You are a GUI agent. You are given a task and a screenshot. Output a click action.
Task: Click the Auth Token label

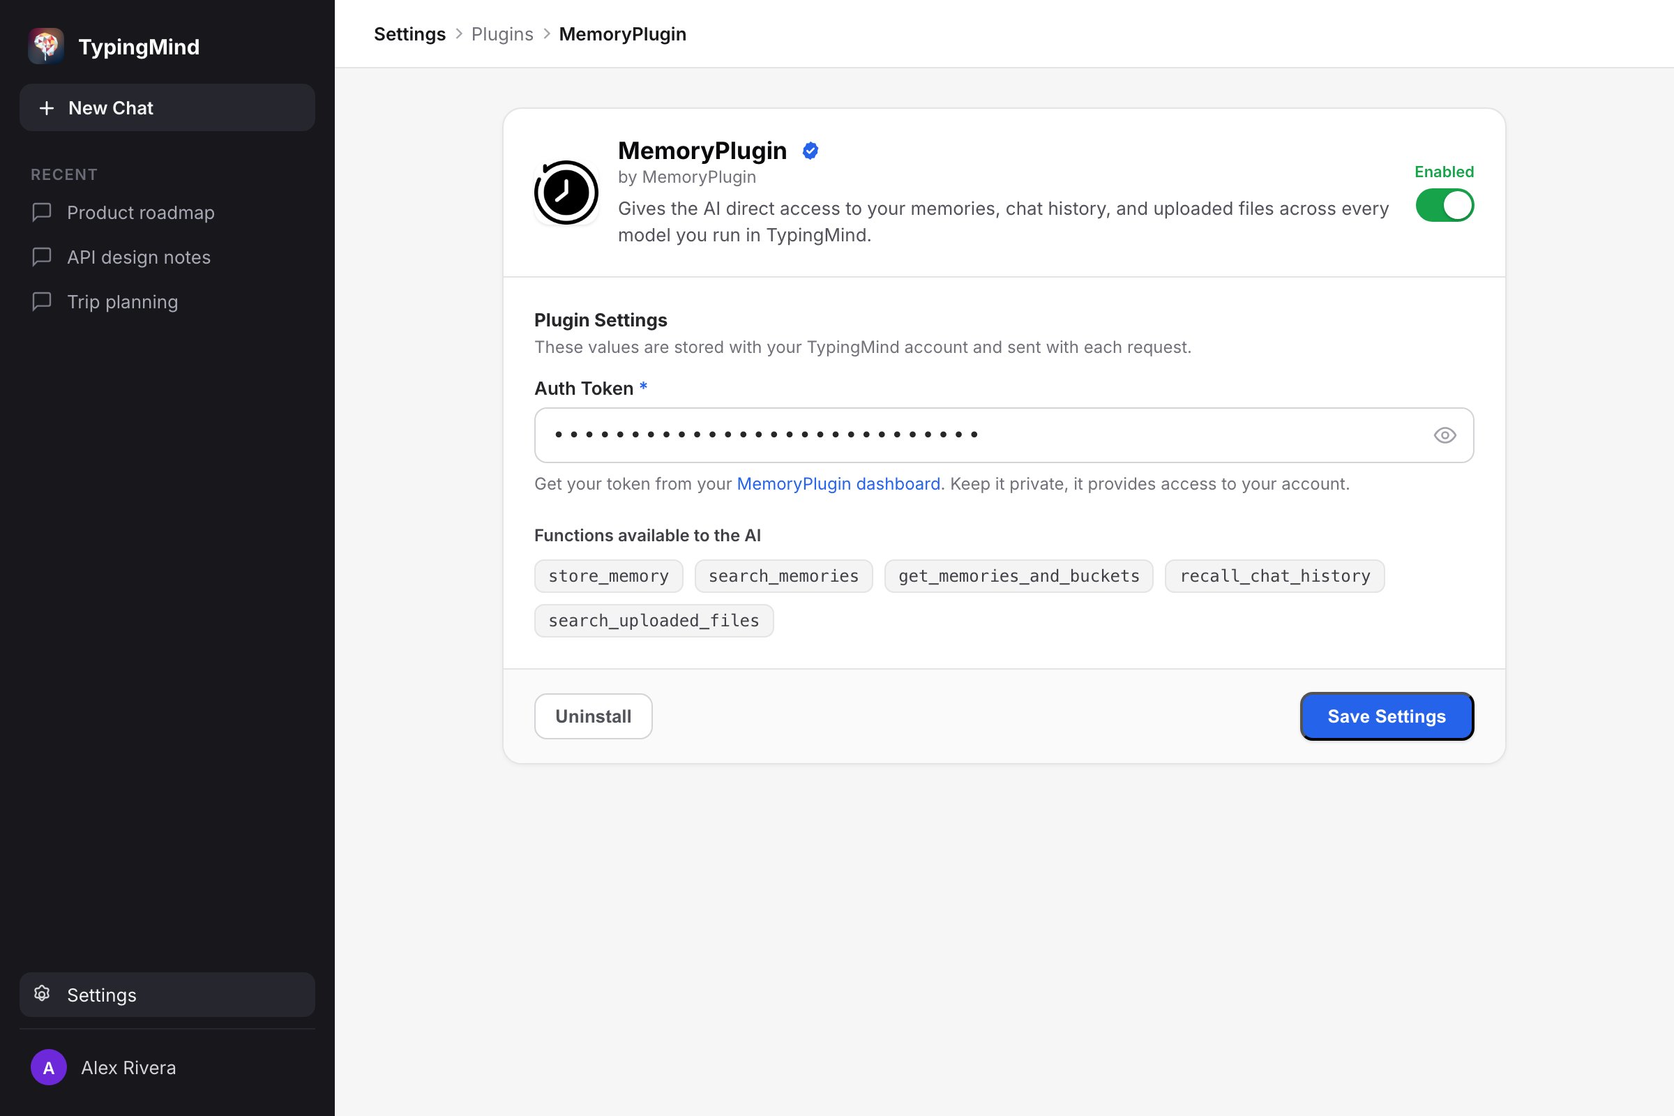[584, 389]
